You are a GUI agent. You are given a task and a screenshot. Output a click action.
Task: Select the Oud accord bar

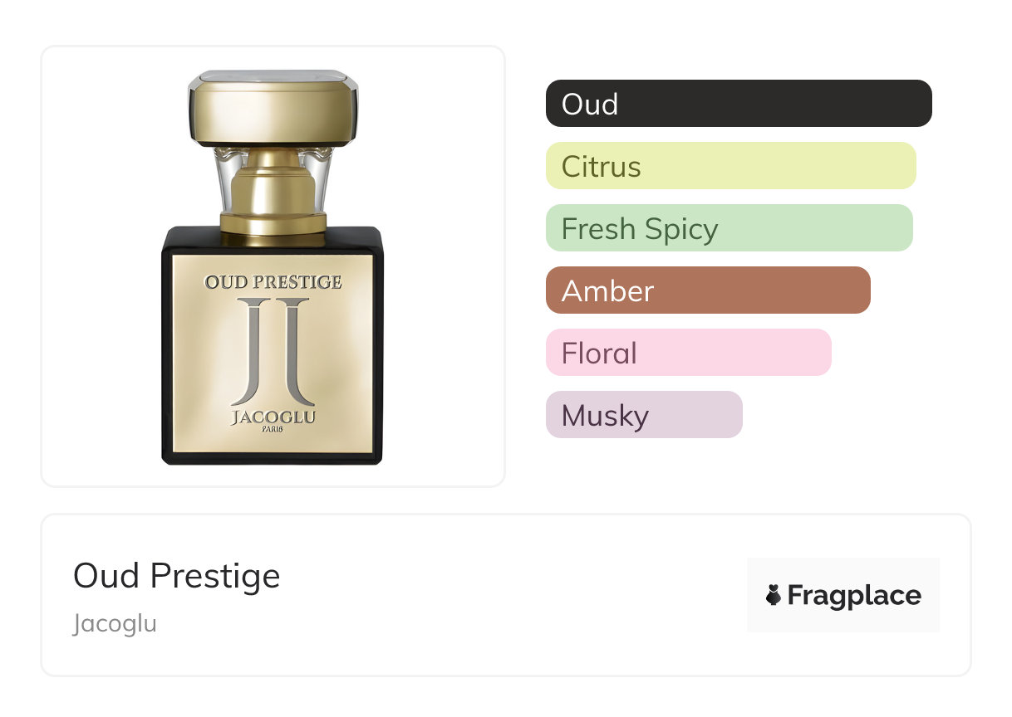pos(739,104)
